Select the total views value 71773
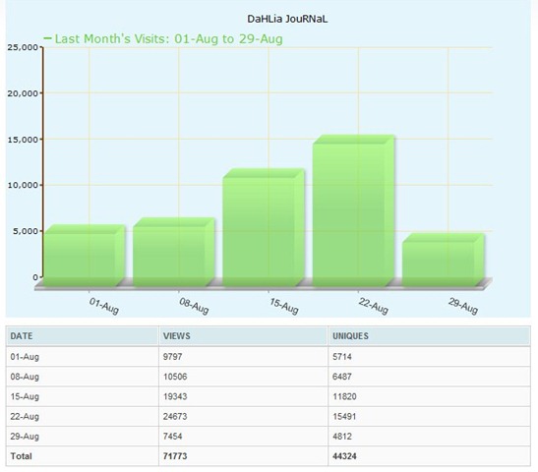The height and width of the screenshot is (472, 538). (x=175, y=456)
